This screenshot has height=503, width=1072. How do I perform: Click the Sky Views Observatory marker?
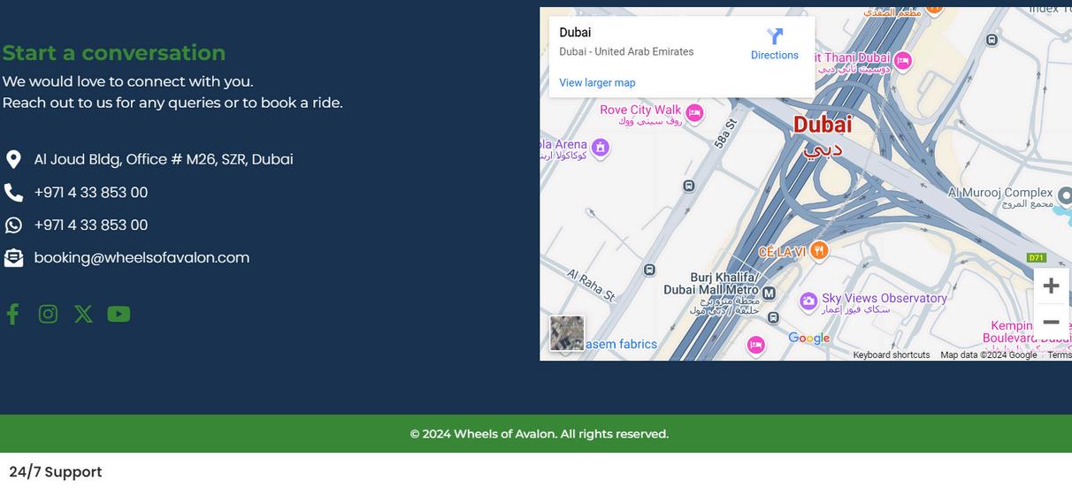click(808, 301)
